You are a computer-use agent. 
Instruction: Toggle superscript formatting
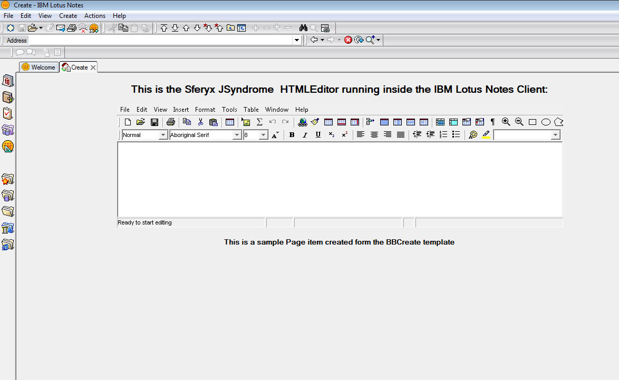345,134
